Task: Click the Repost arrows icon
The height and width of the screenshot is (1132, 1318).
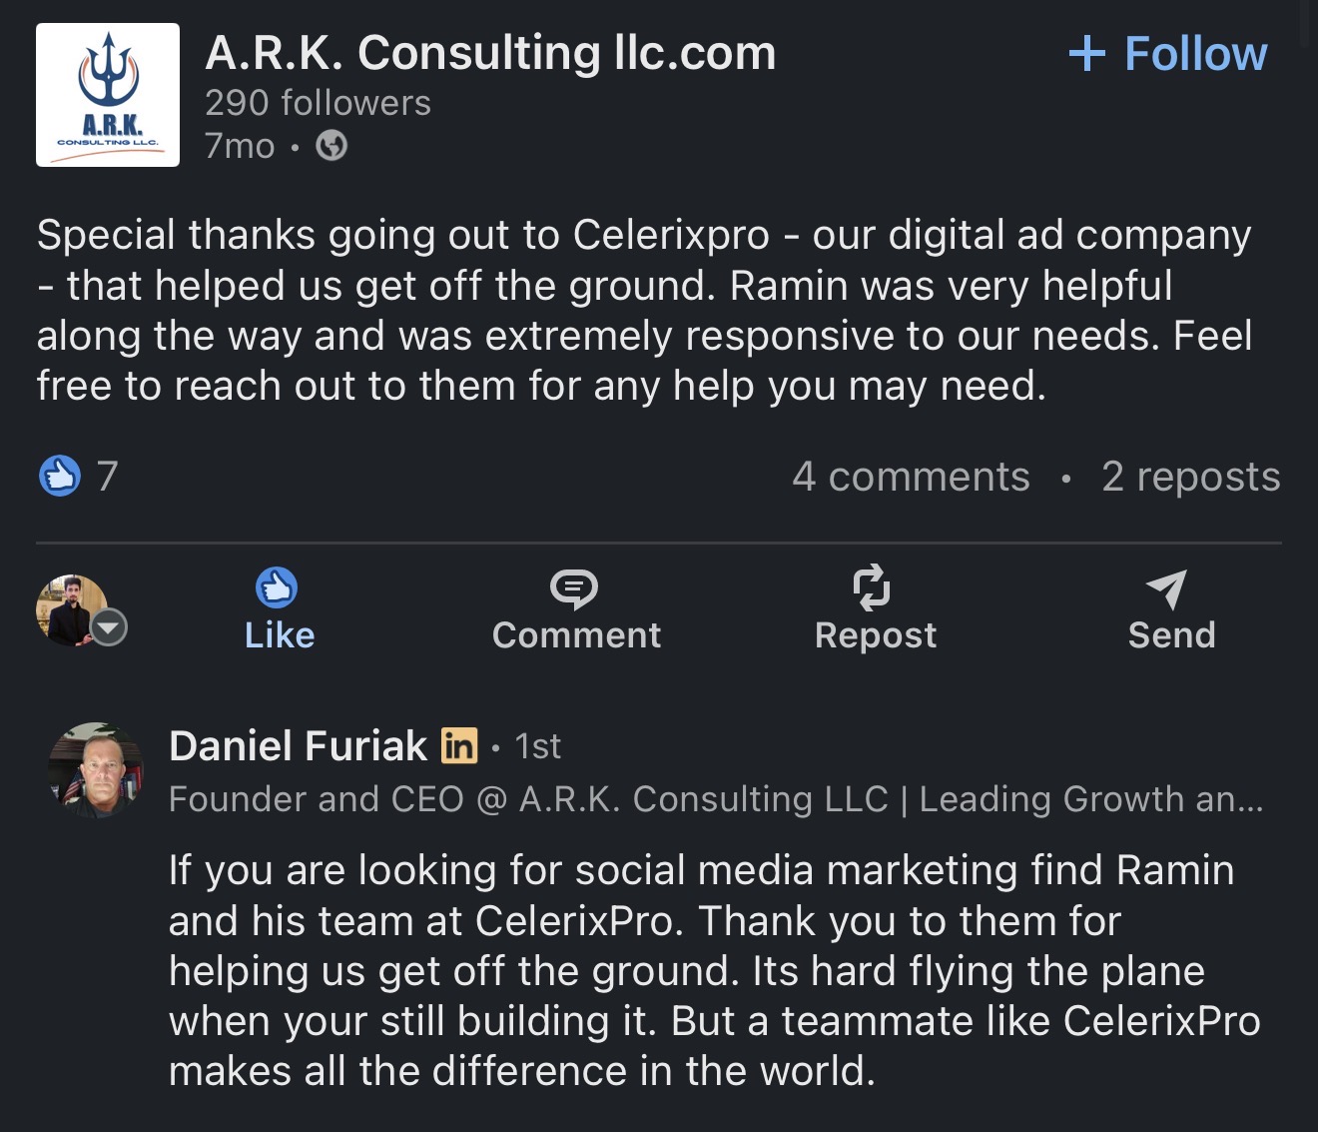Action: pos(872,587)
